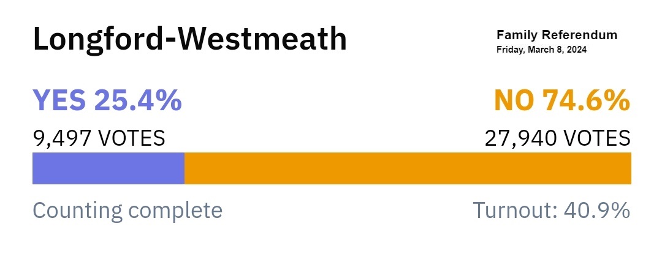The height and width of the screenshot is (267, 662).
Task: Click the Friday, March 8, 2024 date
Action: [541, 50]
